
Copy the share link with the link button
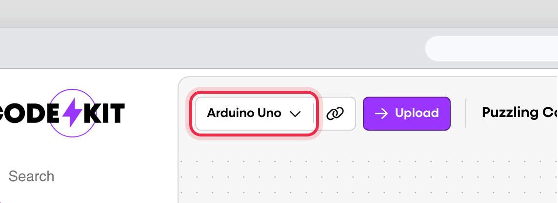tap(335, 114)
